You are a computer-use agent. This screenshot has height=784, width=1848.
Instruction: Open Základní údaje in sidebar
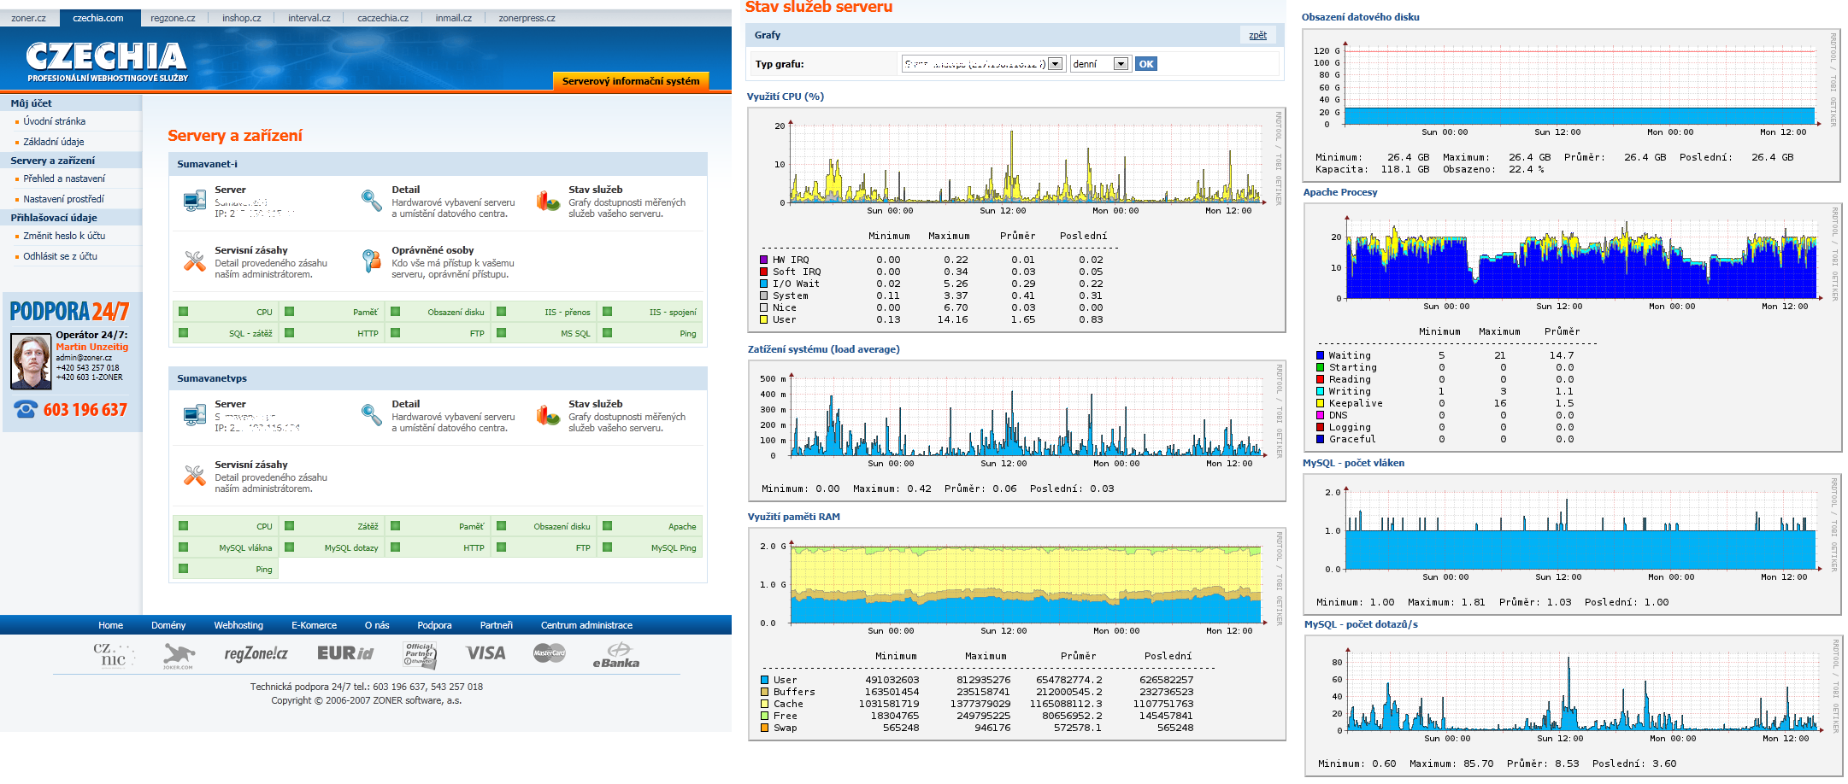click(53, 142)
